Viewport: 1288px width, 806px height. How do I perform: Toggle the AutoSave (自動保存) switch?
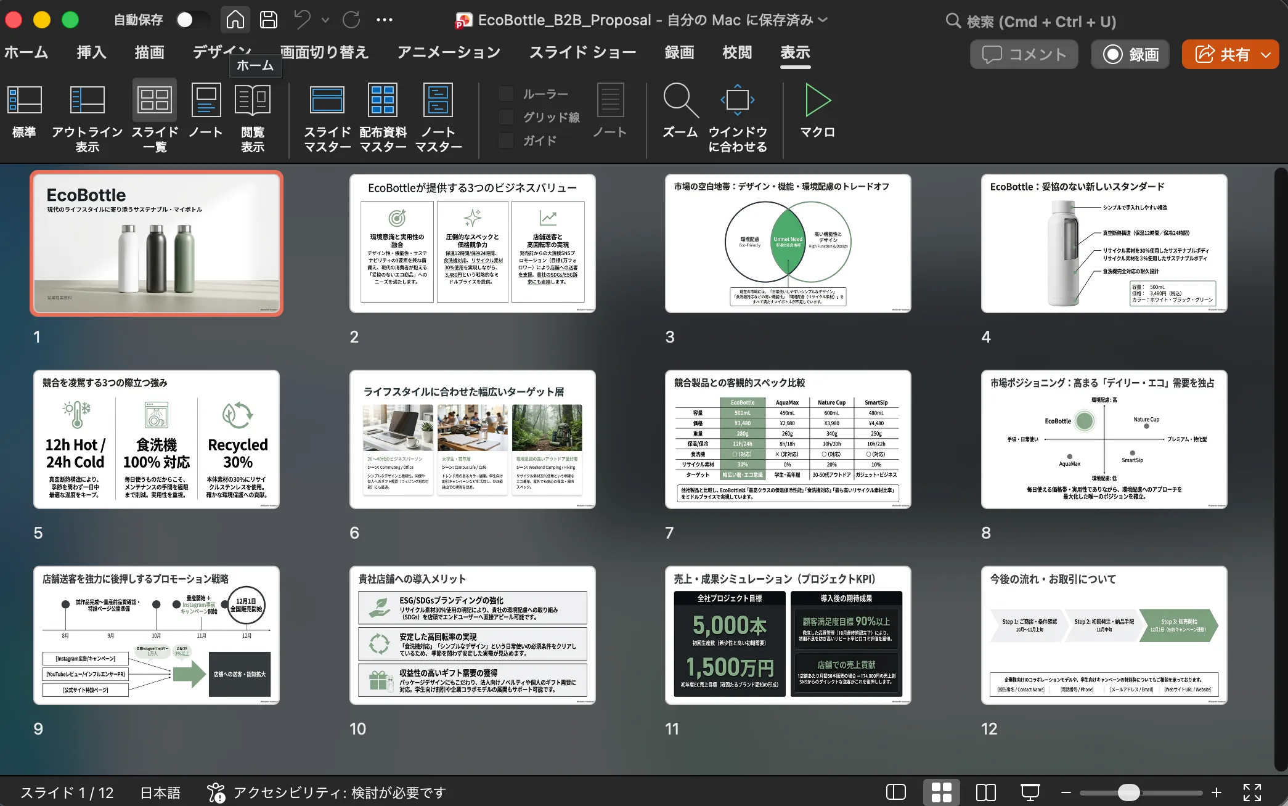(192, 20)
